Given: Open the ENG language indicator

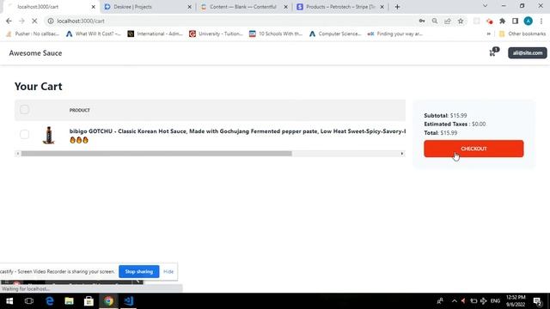Looking at the screenshot, I should pyautogui.click(x=495, y=301).
